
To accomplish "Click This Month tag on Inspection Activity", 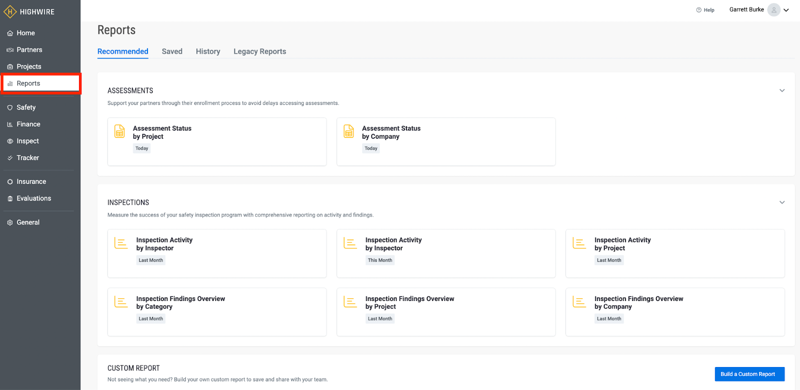I will [380, 260].
